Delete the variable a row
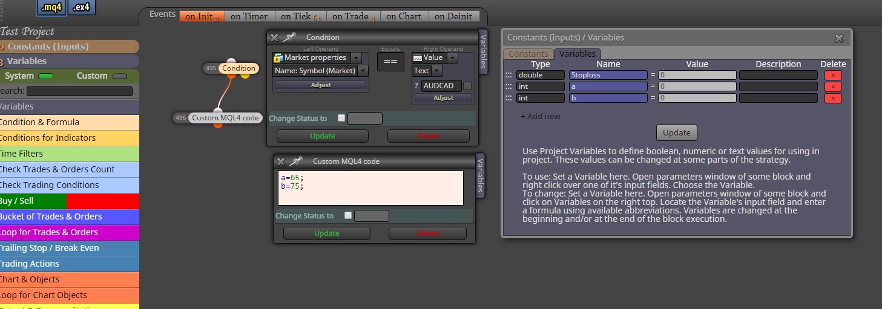The height and width of the screenshot is (309, 882). 833,86
